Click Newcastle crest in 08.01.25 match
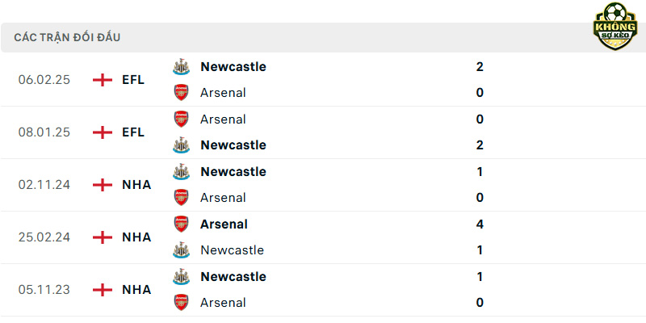Screen dimensions: 646x323 point(181,145)
